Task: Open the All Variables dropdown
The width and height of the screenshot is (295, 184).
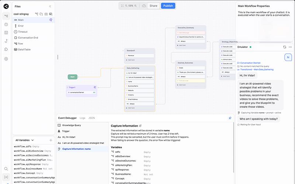Action: click(x=25, y=140)
